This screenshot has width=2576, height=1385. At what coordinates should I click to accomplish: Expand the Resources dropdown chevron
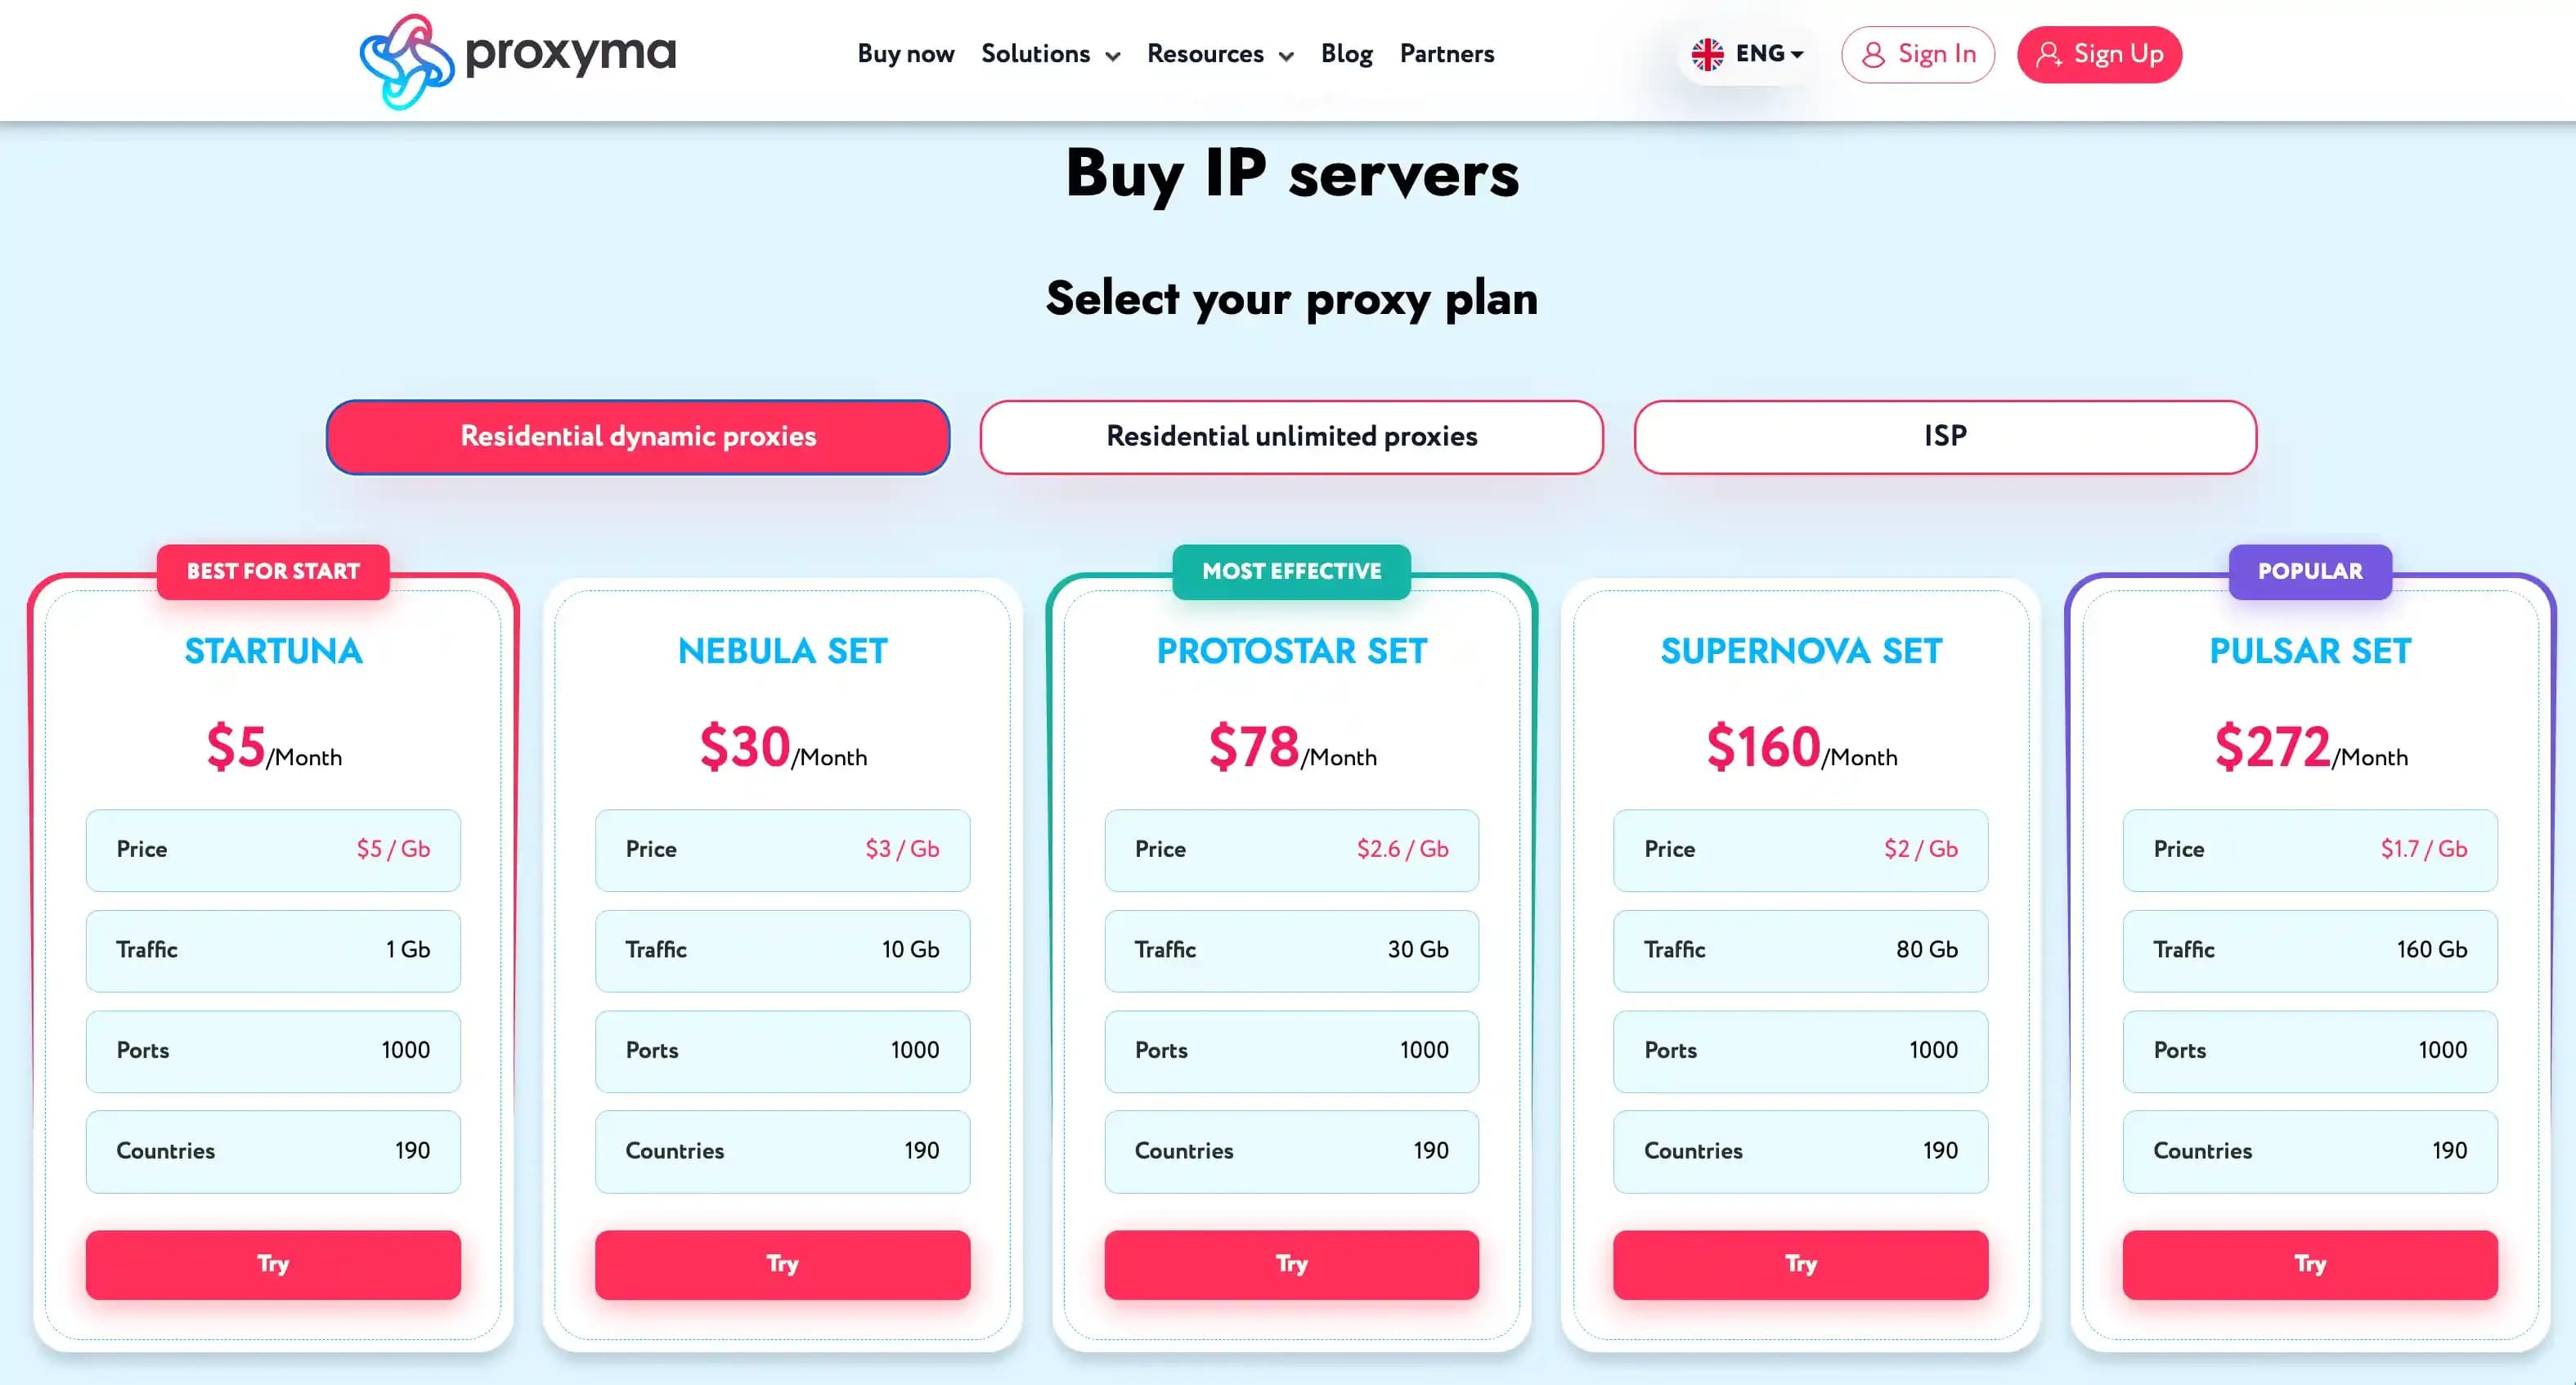[x=1286, y=56]
